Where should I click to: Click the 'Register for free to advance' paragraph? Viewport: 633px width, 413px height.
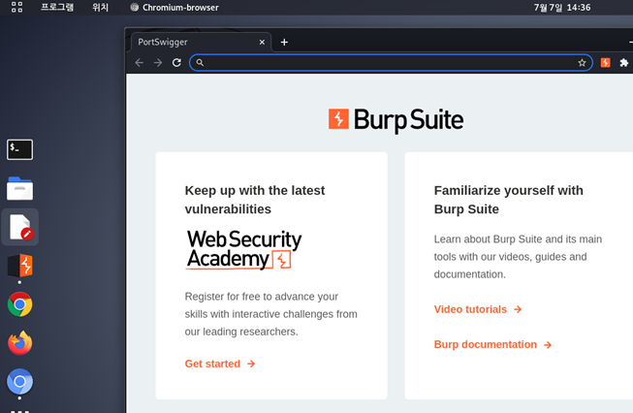270,314
